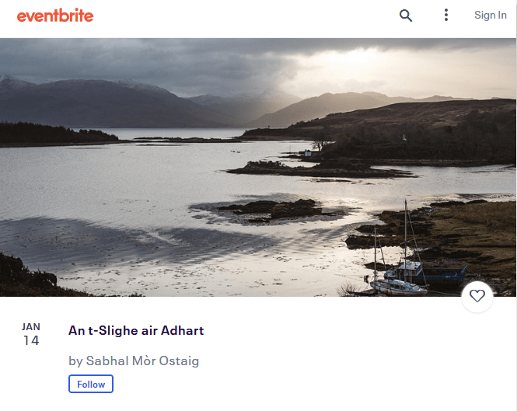
Task: Save the event using the heart button
Action: [x=477, y=296]
